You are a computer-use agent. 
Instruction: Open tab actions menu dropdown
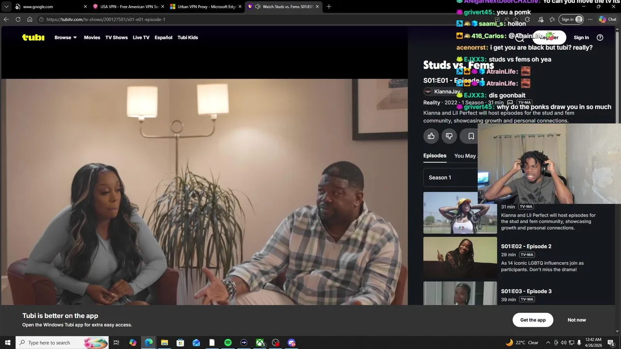pos(6,7)
